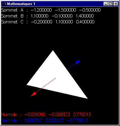Click the Sommet A label text
The height and width of the screenshot is (126, 120).
point(12,10)
